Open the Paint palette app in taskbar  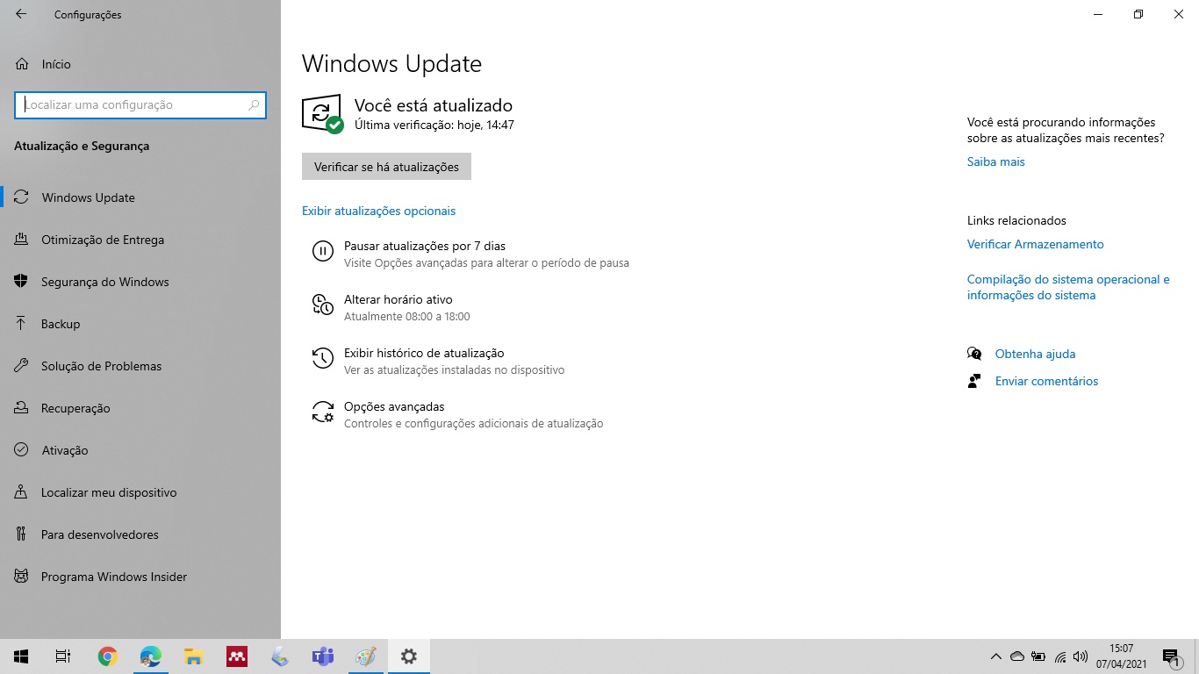point(365,656)
